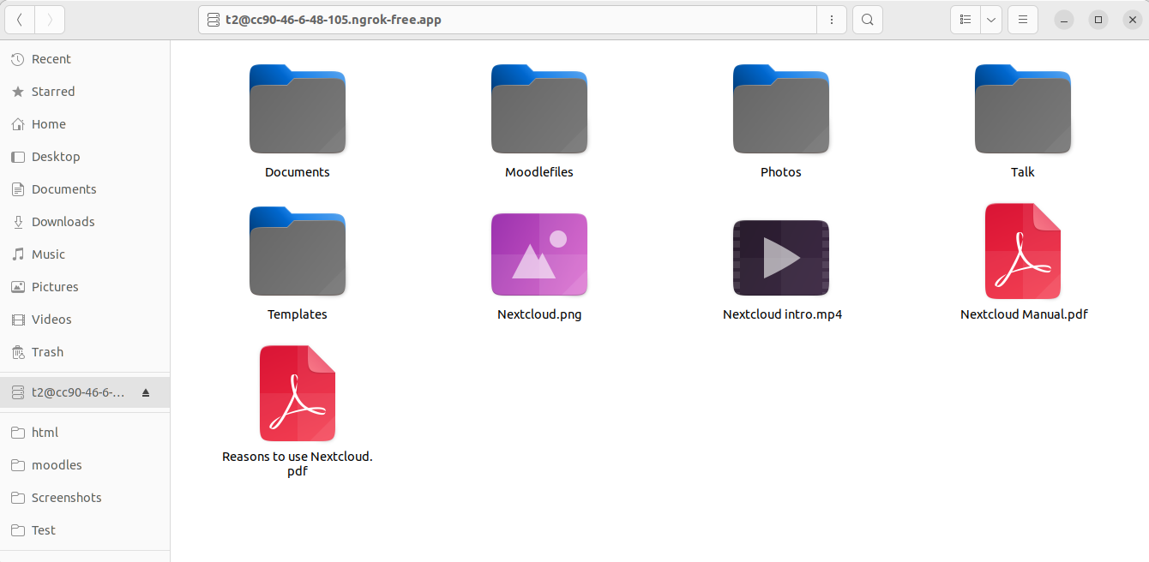Open the Screenshots bookmark in the sidebar
Image resolution: width=1149 pixels, height=562 pixels.
coord(85,498)
